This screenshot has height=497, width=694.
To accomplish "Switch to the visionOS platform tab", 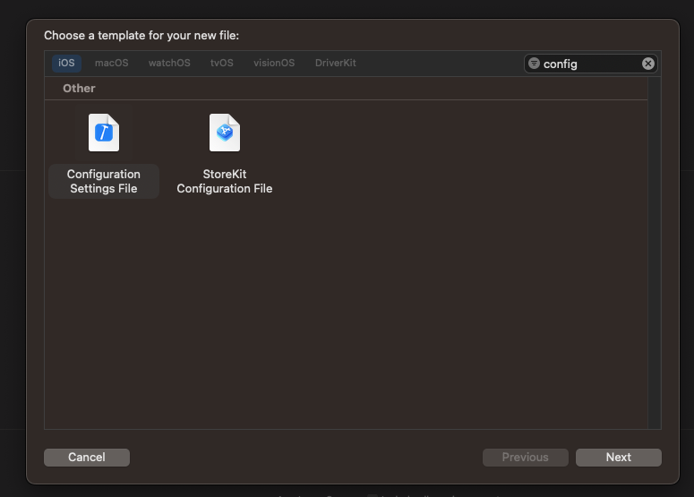I will [x=274, y=63].
